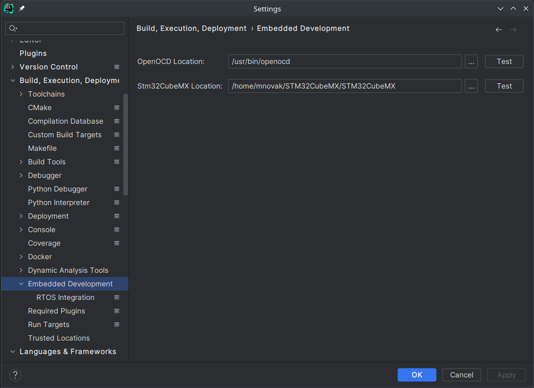Navigate back with the left arrow icon
Viewport: 534px width, 388px height.
tap(498, 29)
